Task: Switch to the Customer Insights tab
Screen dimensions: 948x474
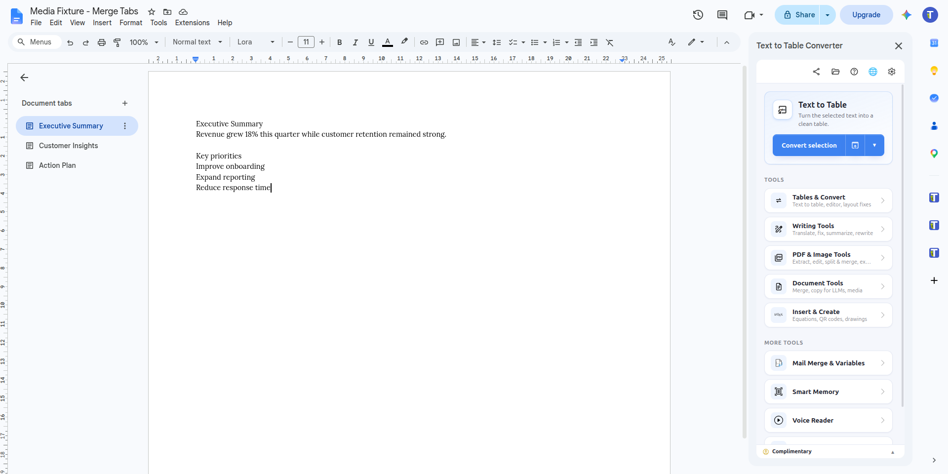Action: click(x=77, y=146)
